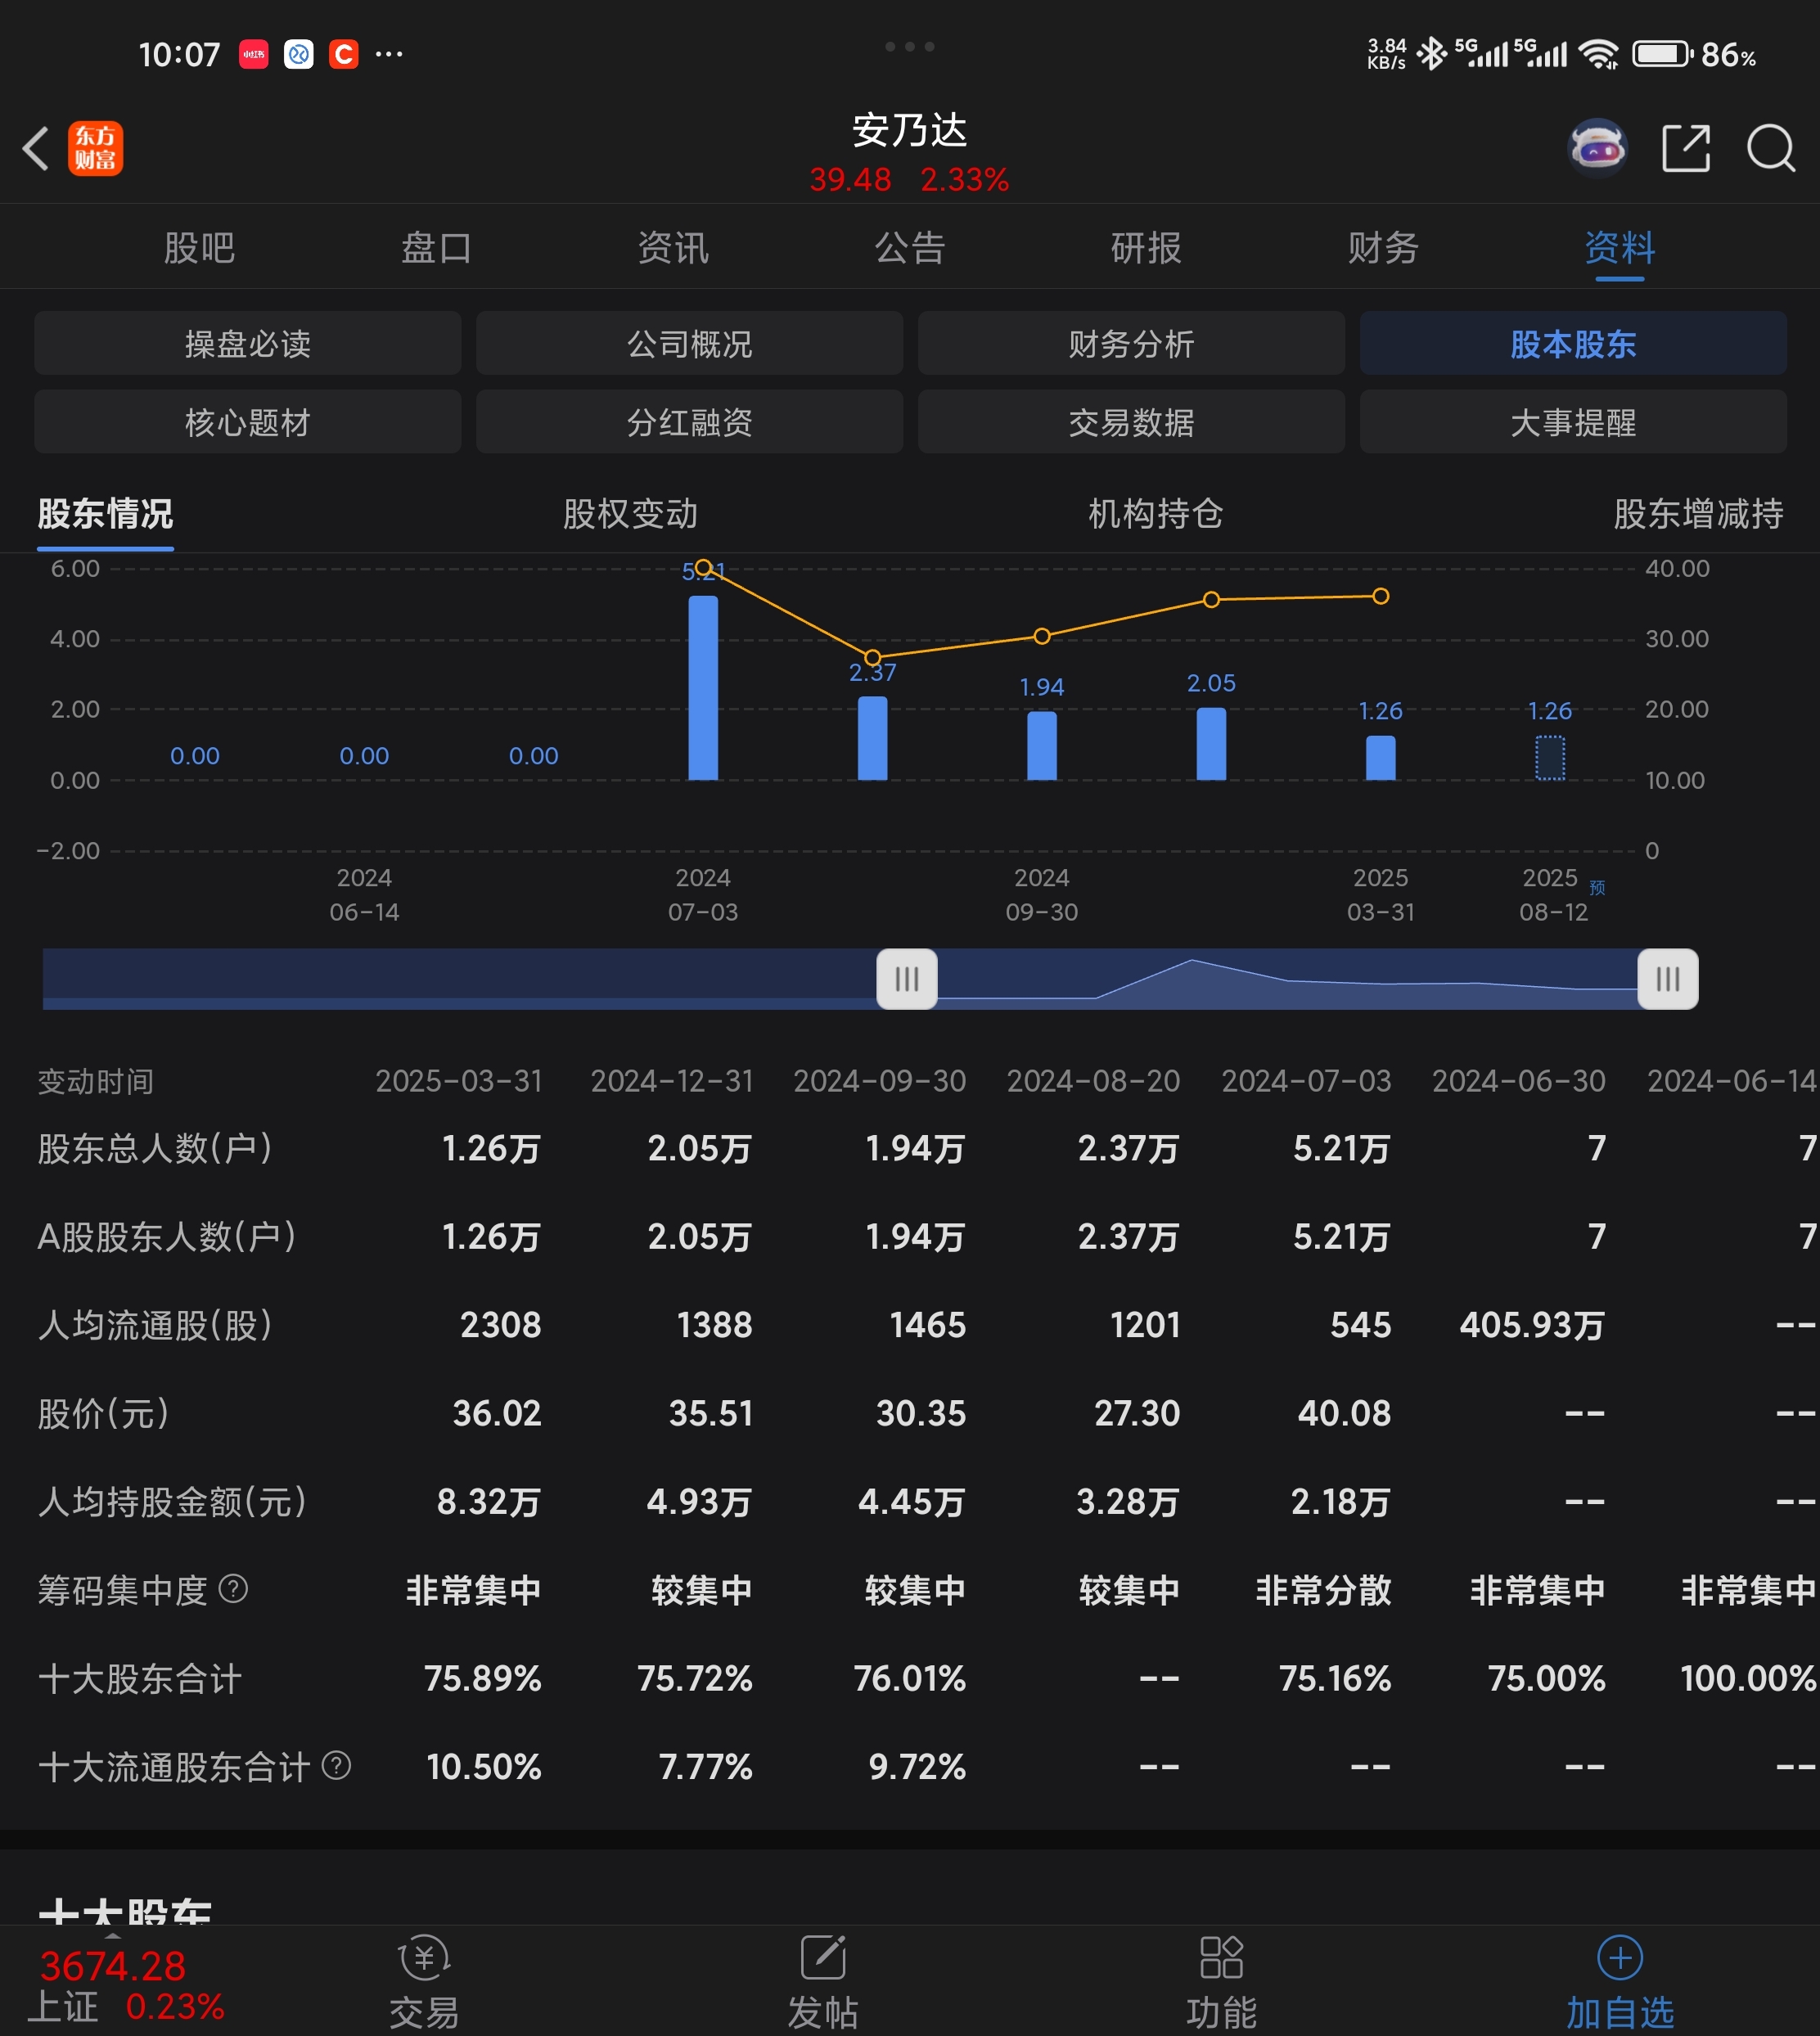Switch to the 财务 tab
1820x2036 pixels.
[x=1383, y=247]
